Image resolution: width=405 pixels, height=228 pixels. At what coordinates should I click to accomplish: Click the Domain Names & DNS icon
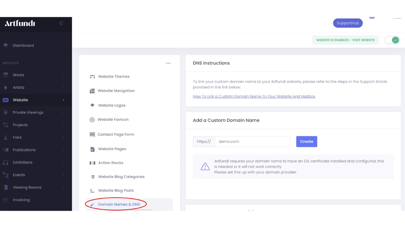[x=92, y=204]
